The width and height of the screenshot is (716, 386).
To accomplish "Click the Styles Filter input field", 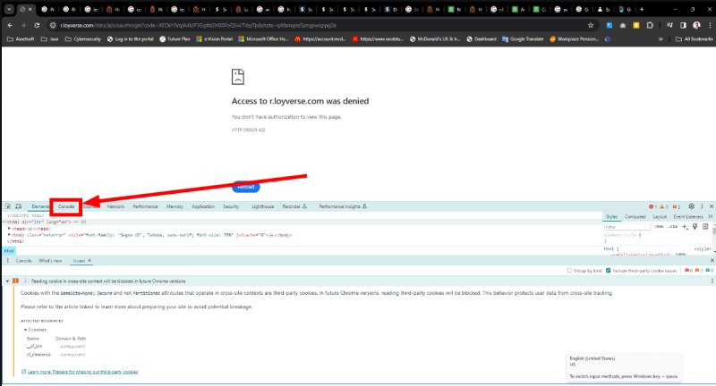I will click(x=626, y=227).
